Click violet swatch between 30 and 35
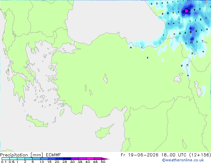This screenshot has width=211, height=163. (75, 159)
